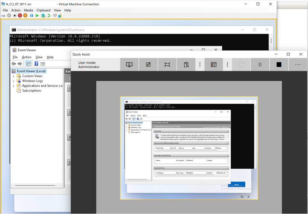Viewport: 308px width, 214px height.
Task: Expand the Windows Logs node
Action: point(13,81)
